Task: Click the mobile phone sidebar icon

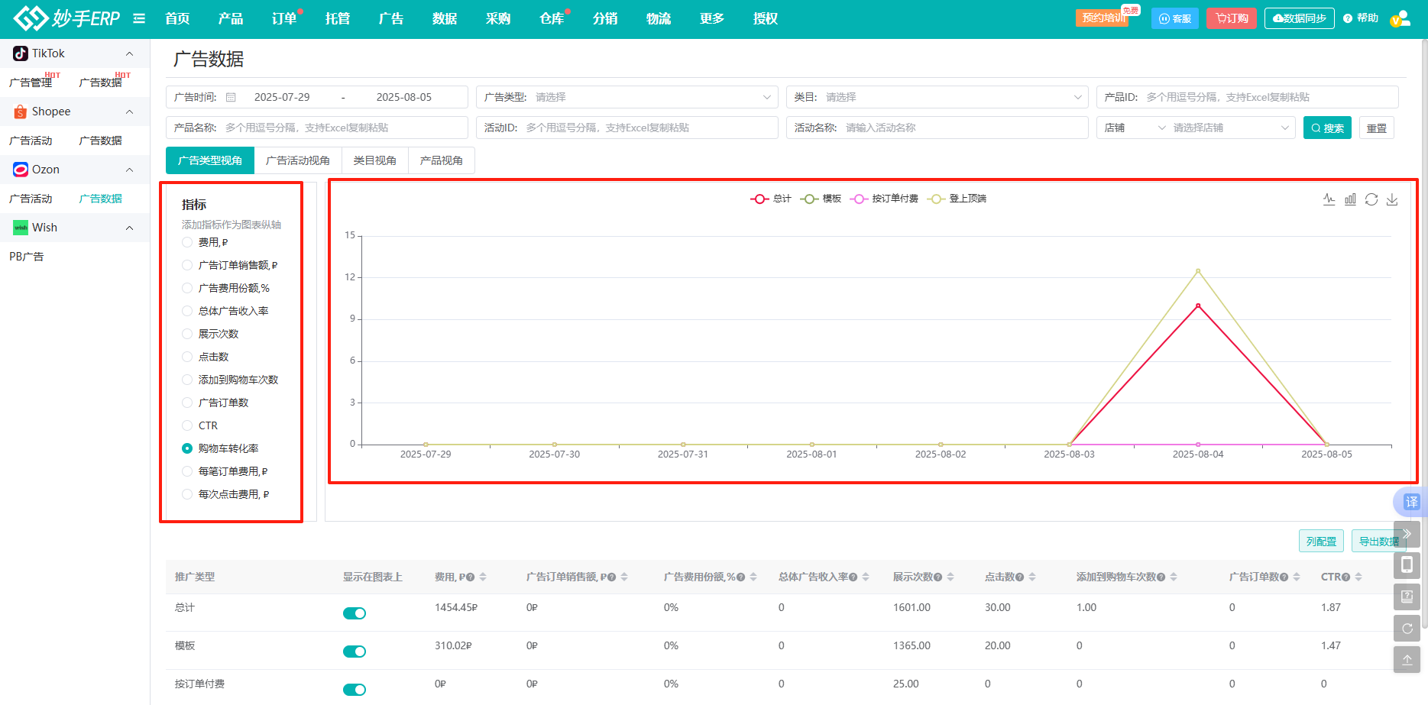Action: click(1407, 565)
